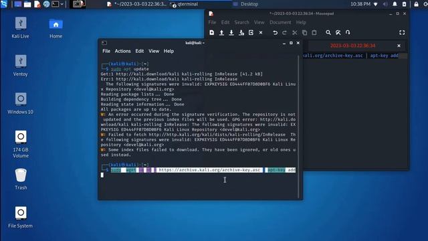
Task: Launch terminal emulator from top panel
Action: [x=56, y=4]
